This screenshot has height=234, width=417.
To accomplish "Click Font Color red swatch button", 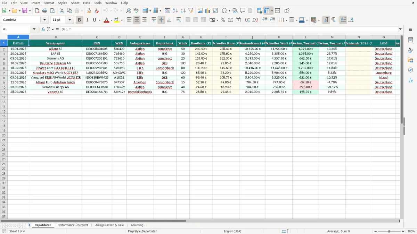I will click(106, 20).
